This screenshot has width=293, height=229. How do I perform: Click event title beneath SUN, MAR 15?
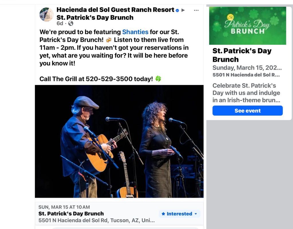[71, 214]
